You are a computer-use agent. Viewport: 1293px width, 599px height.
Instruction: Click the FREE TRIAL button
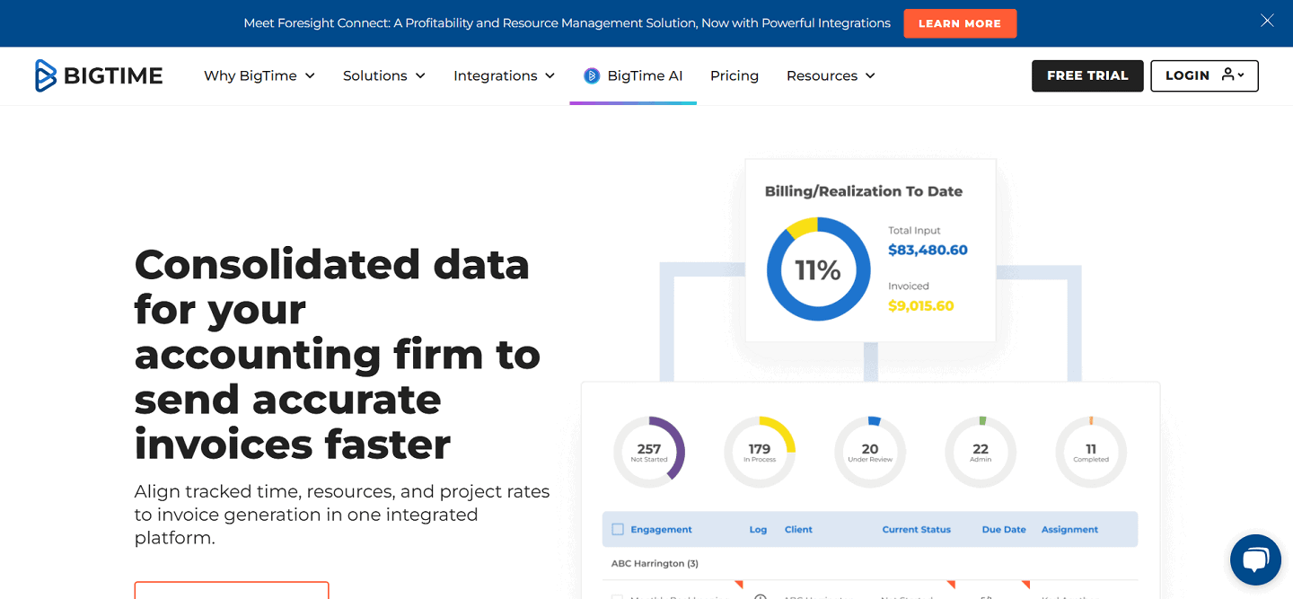tap(1087, 75)
